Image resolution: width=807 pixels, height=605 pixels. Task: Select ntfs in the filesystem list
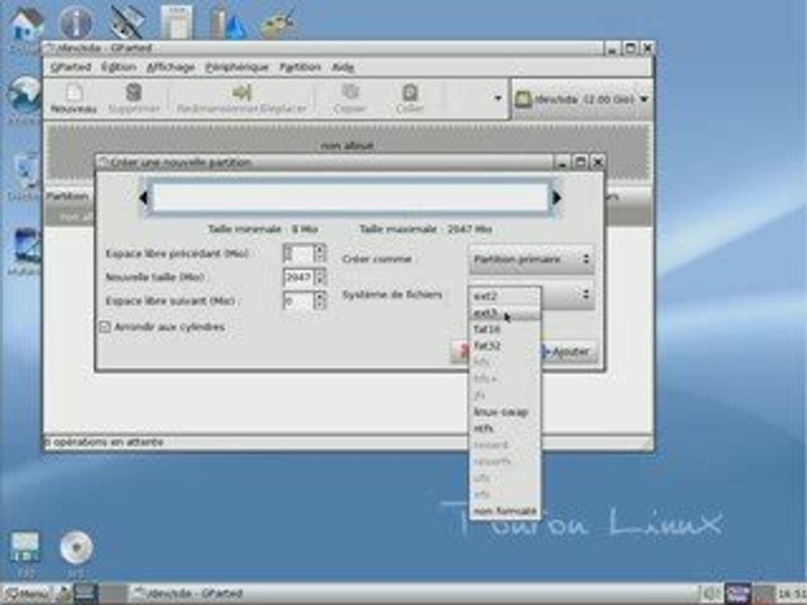tap(505, 429)
